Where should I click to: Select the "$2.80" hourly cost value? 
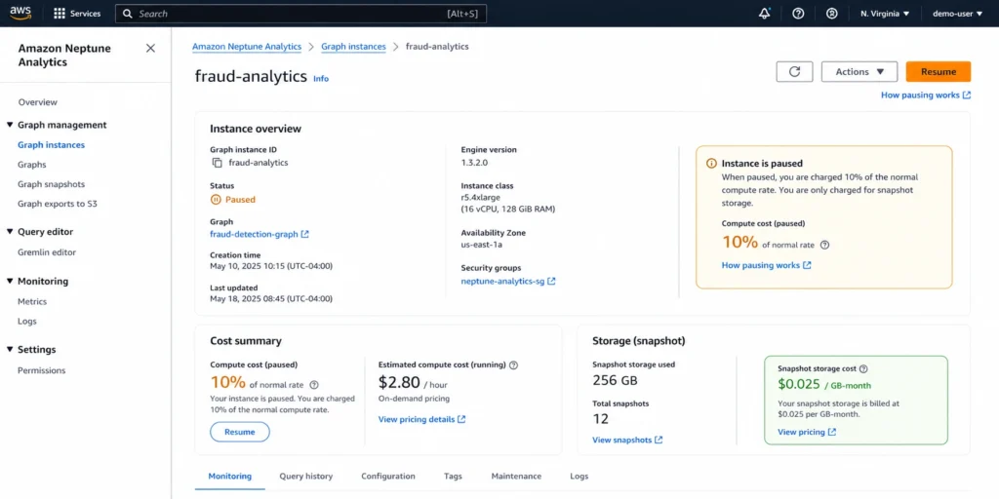399,382
